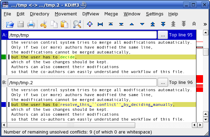Click the unsolved conflicts status bar text
Image resolution: width=210 pixels, height=137 pixels.
[78, 132]
